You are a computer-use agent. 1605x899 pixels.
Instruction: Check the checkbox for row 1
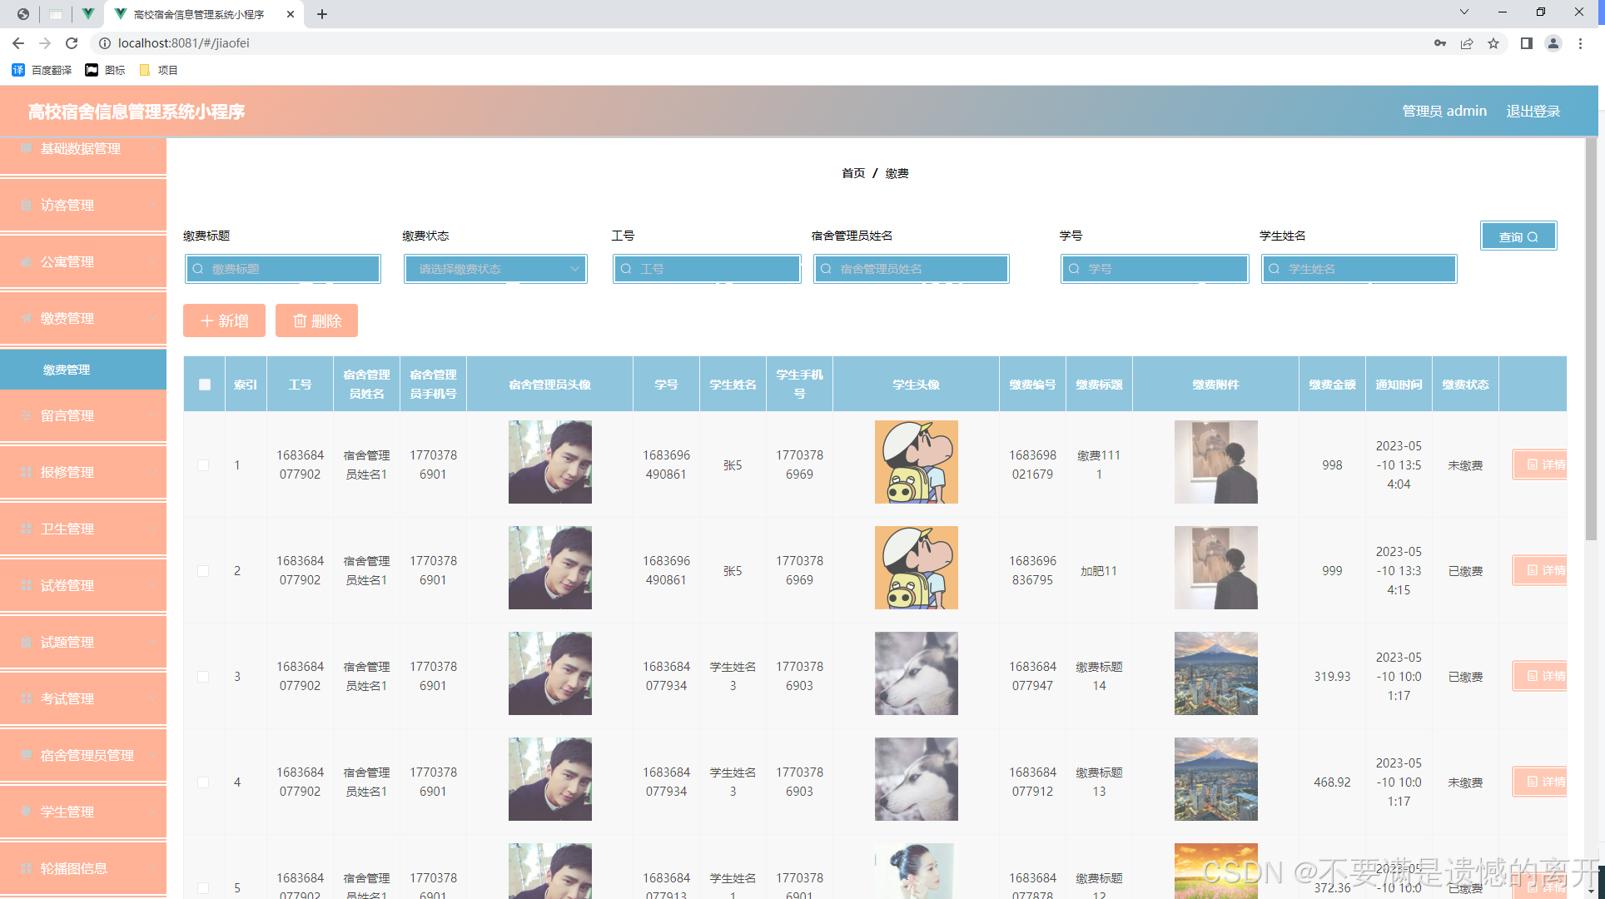pyautogui.click(x=203, y=465)
